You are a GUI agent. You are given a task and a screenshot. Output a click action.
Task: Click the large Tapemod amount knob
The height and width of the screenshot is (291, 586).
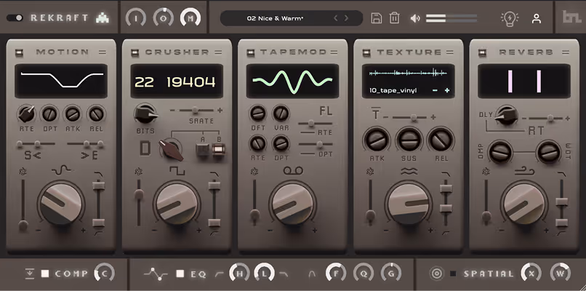tap(293, 204)
